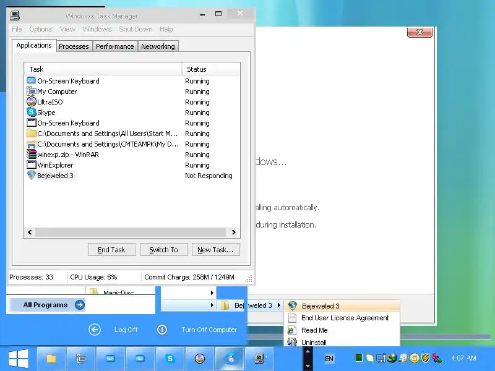
Task: Click the Task Manager taskbar button
Action: (x=259, y=359)
